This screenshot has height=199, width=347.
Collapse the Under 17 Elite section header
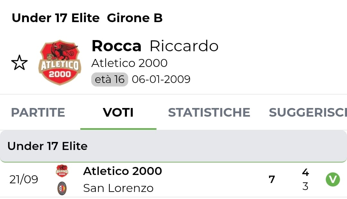click(173, 146)
